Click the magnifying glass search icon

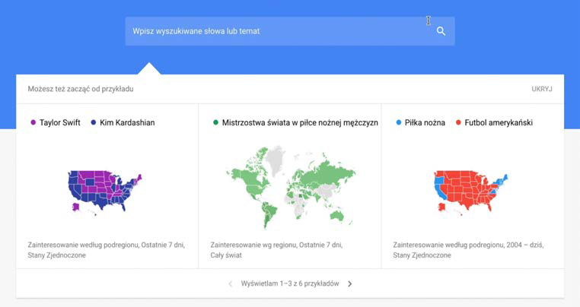[x=441, y=31]
